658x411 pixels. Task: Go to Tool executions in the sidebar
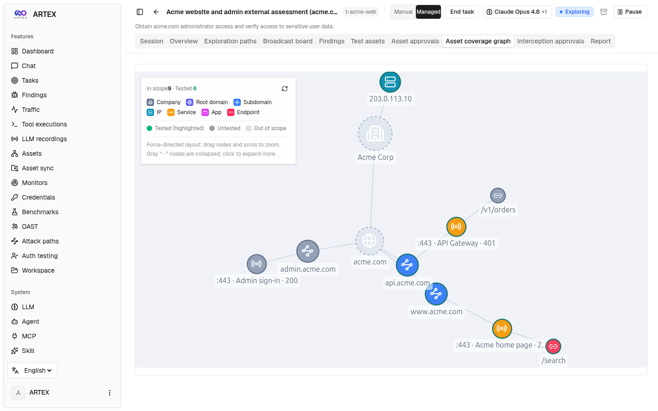pos(62,124)
